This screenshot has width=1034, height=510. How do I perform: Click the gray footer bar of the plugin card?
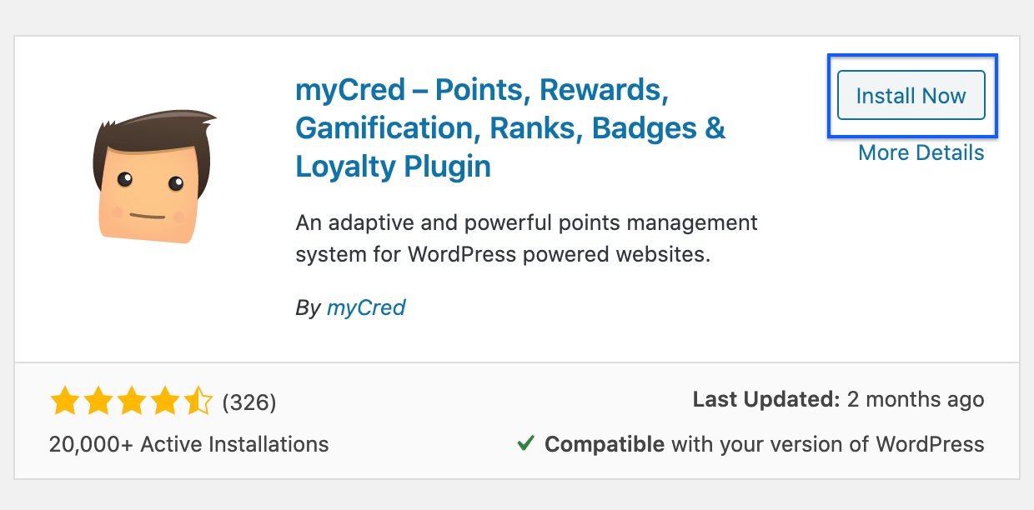pyautogui.click(x=517, y=421)
